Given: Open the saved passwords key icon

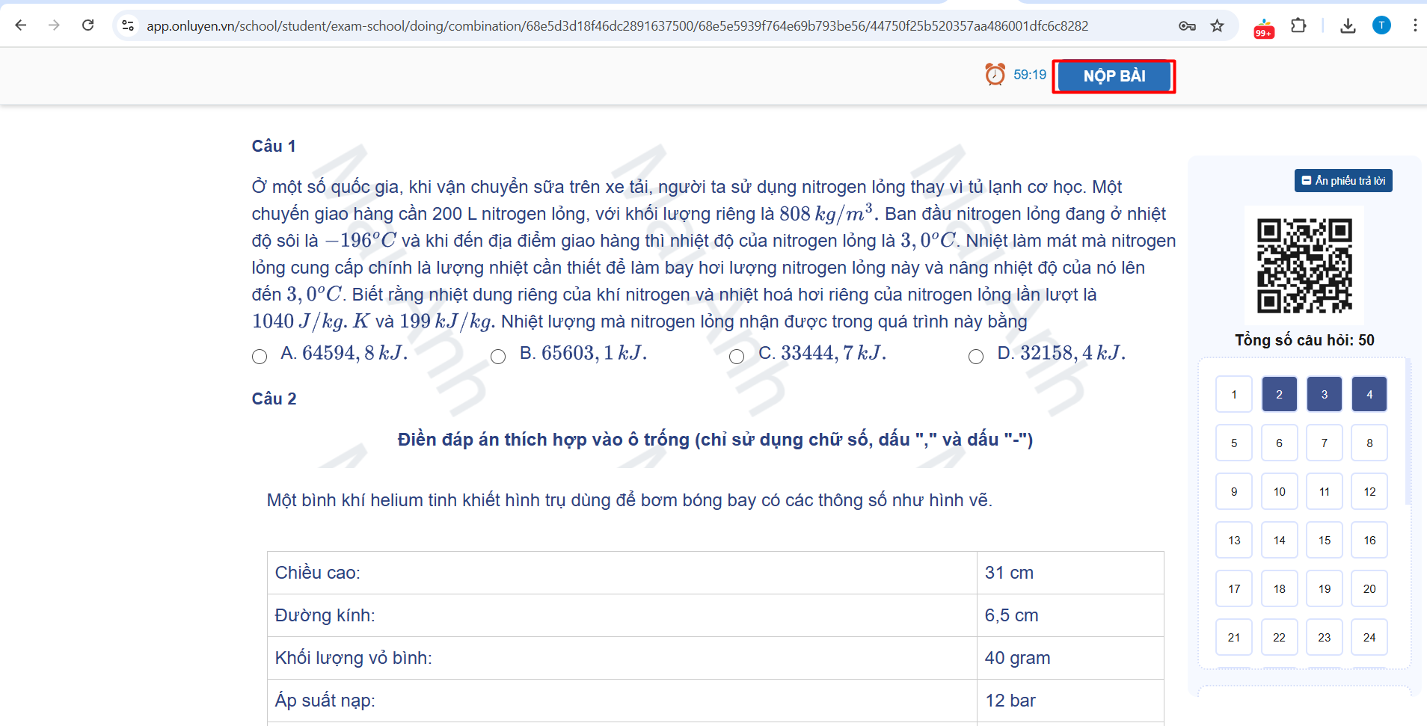Looking at the screenshot, I should coord(1187,26).
